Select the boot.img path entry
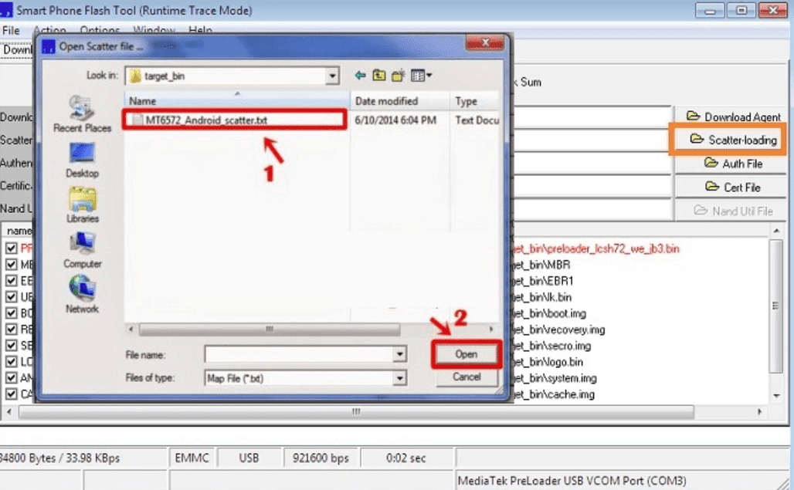 click(x=549, y=313)
